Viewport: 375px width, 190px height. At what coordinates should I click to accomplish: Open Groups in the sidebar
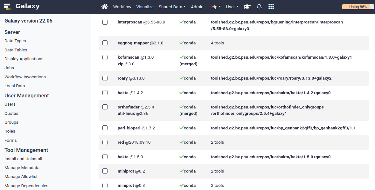pyautogui.click(x=11, y=122)
